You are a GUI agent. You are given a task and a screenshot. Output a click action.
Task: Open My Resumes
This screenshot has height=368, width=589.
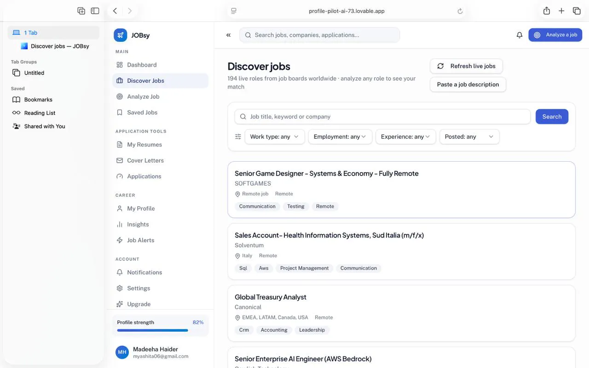point(160,144)
